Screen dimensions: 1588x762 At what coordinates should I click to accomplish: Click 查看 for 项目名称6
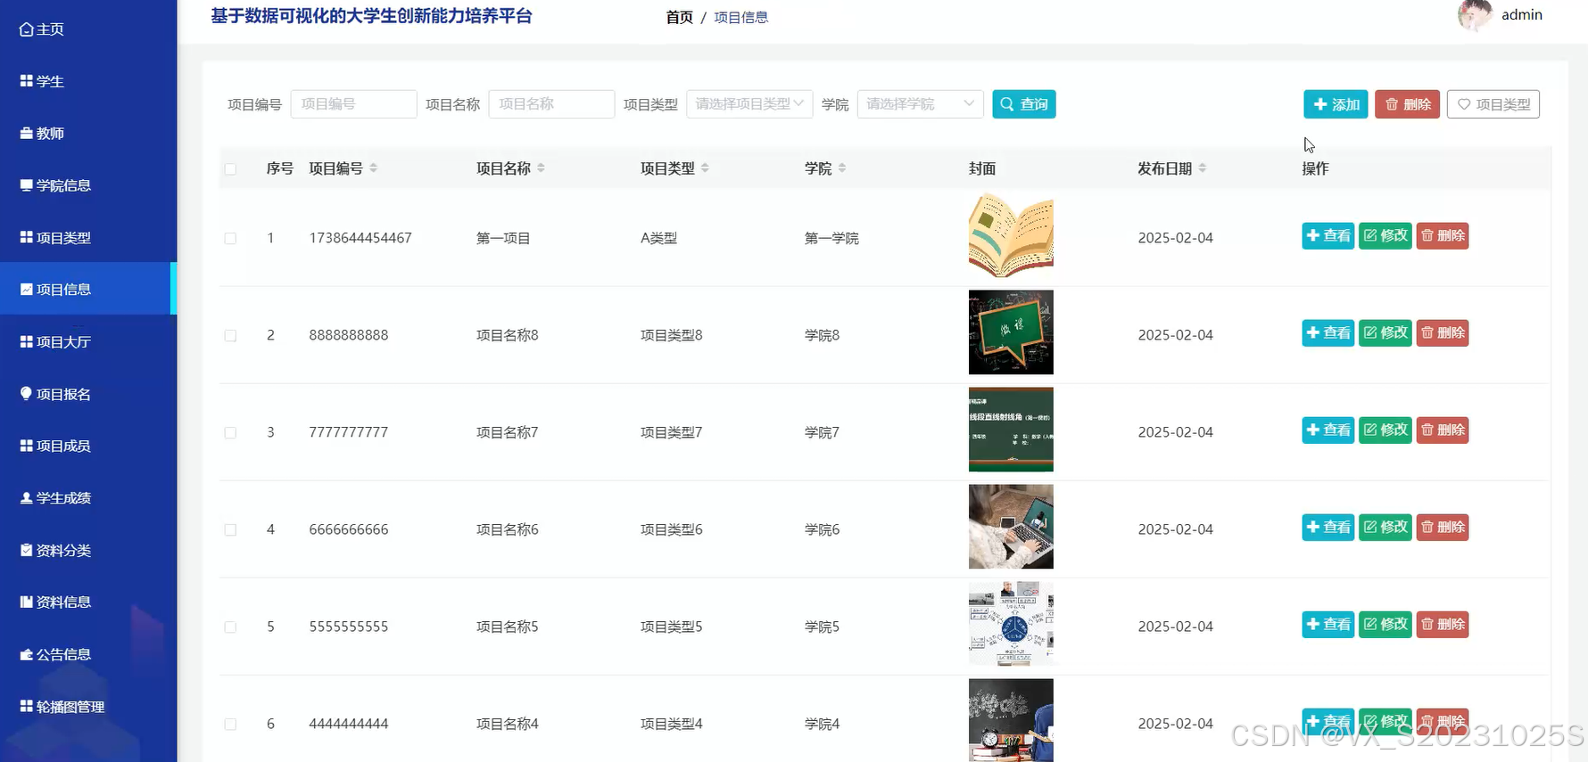coord(1328,528)
